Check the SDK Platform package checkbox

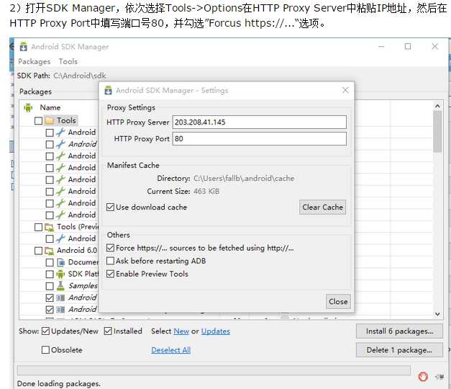[50, 274]
